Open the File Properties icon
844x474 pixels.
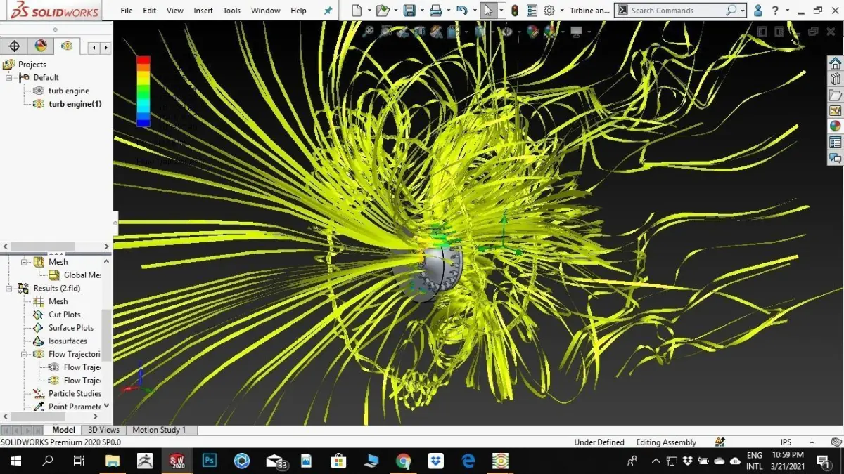[x=532, y=11]
